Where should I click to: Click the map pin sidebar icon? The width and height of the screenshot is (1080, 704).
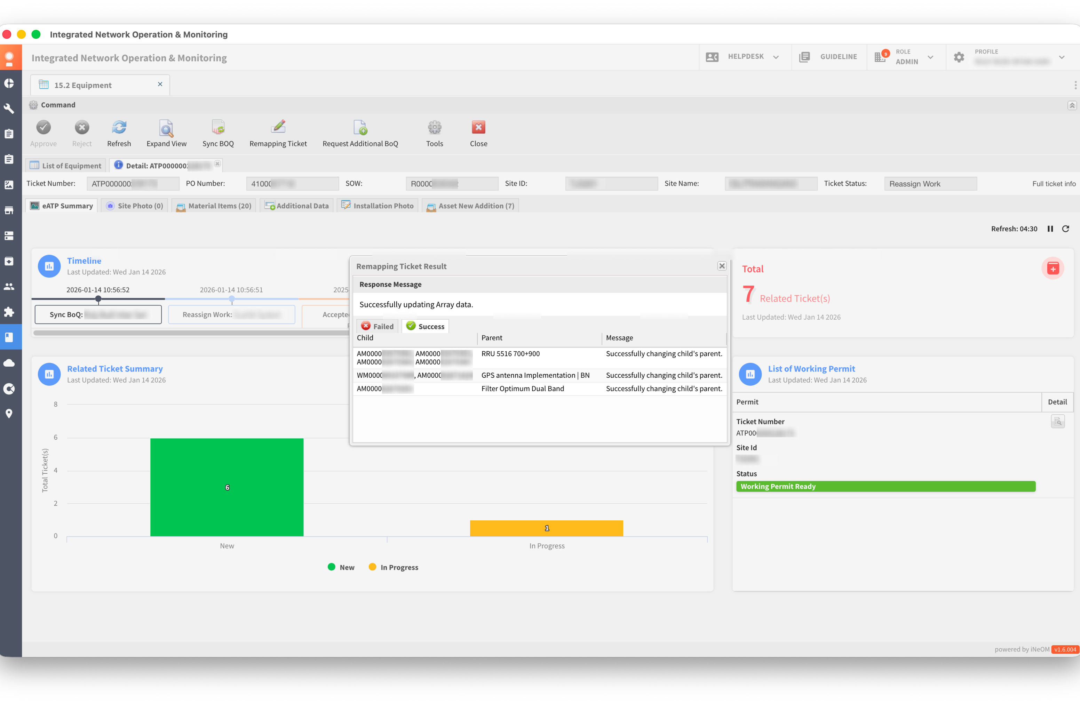tap(9, 414)
